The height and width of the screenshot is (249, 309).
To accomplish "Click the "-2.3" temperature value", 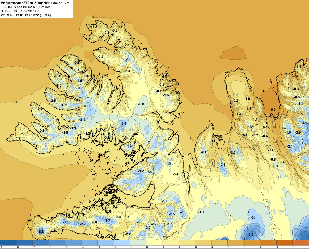I will [x=233, y=153].
